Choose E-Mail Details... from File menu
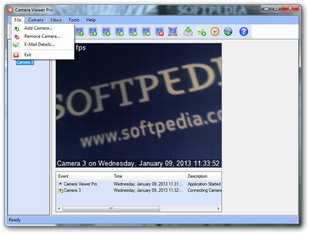The height and width of the screenshot is (234, 309). coord(43,44)
